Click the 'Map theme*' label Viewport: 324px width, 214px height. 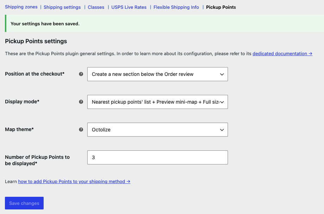point(19,129)
